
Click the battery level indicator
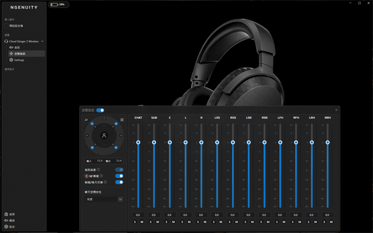(x=58, y=5)
